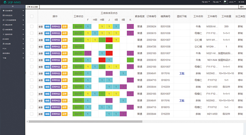Select the 订单-制令进度 tab
Screen dimensions: 246x135
[32, 6]
